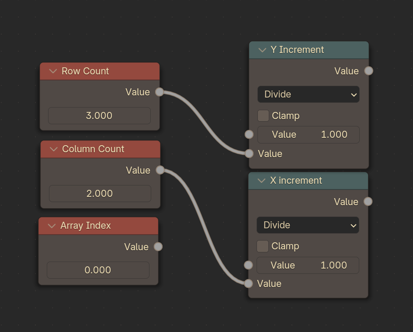
Task: Open Y Increment operation dropdown
Action: coord(309,94)
